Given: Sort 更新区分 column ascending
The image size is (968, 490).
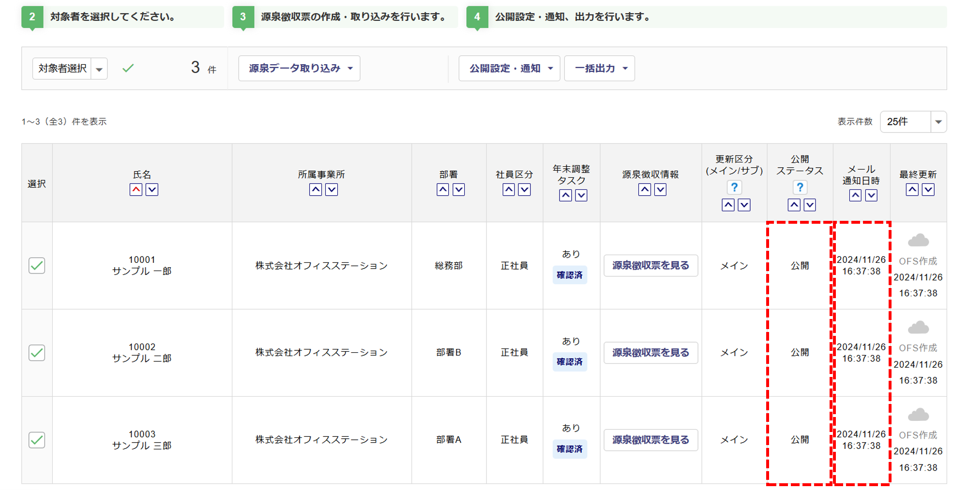Looking at the screenshot, I should 728,205.
